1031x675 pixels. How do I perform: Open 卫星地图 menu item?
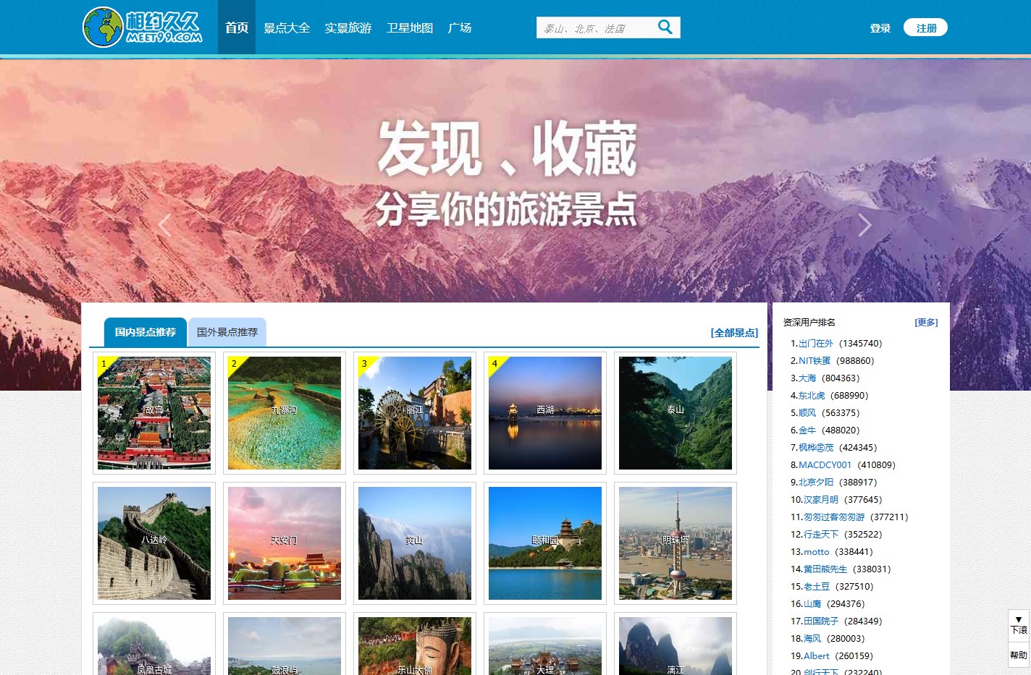tap(410, 27)
